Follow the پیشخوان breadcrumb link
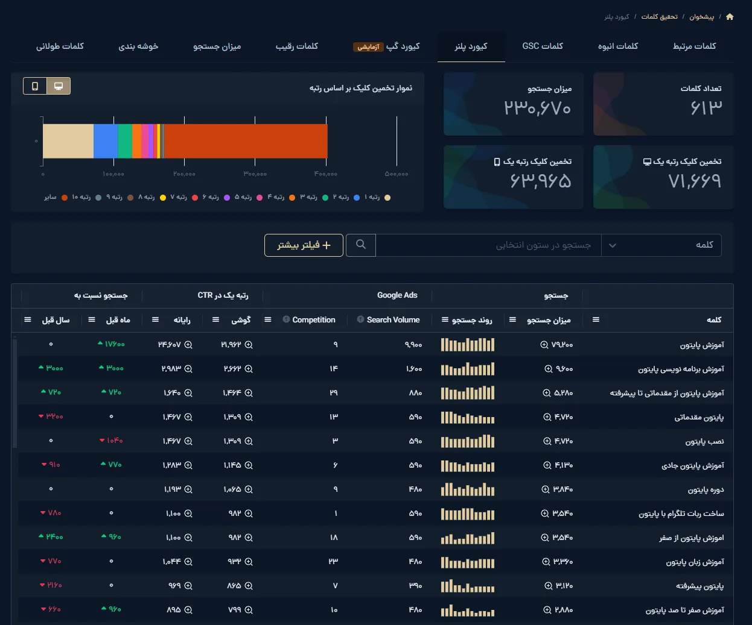The width and height of the screenshot is (752, 625). point(701,17)
